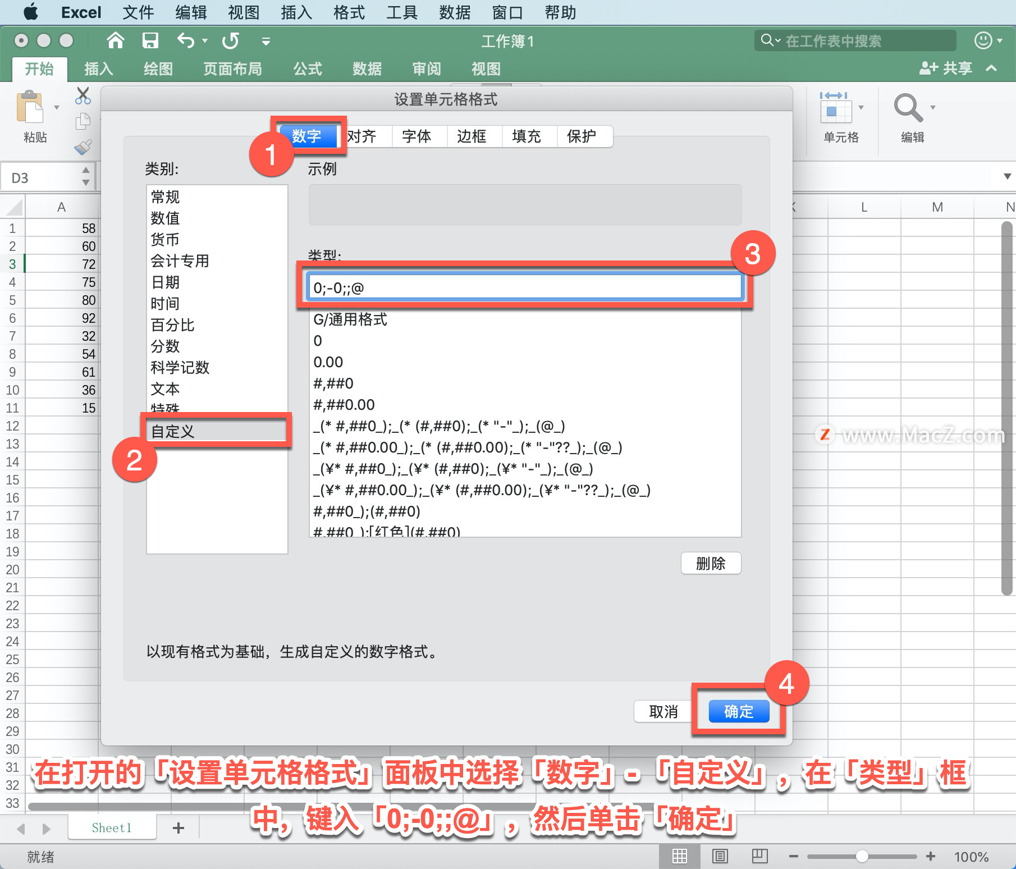Click the 类型 input field with 0;-0;;@
This screenshot has height=869, width=1016.
(524, 287)
